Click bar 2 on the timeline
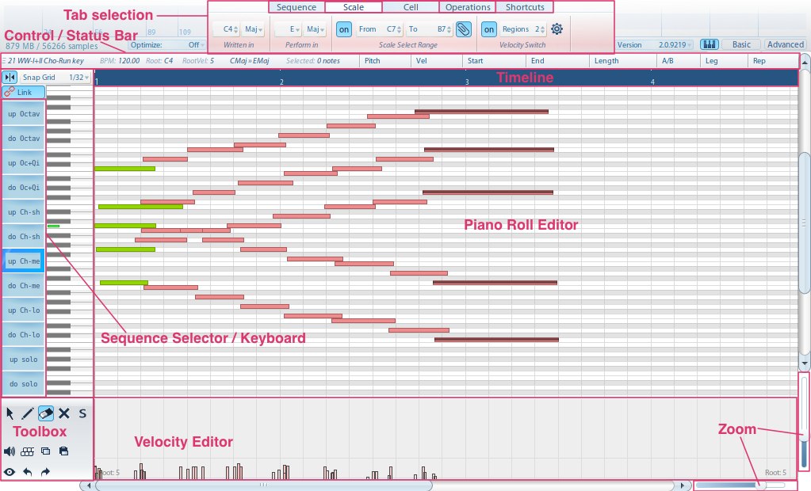Image resolution: width=811 pixels, height=491 pixels. pyautogui.click(x=281, y=82)
